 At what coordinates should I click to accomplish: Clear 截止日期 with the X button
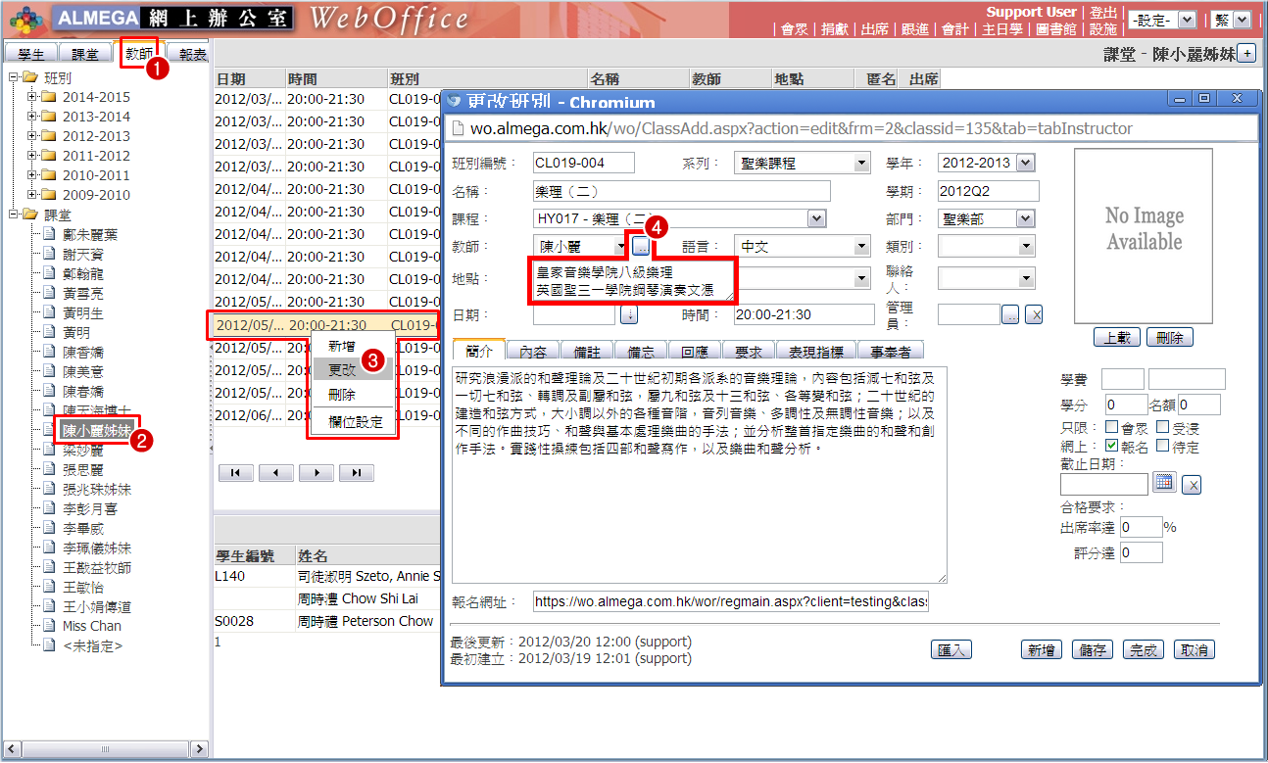(1192, 484)
